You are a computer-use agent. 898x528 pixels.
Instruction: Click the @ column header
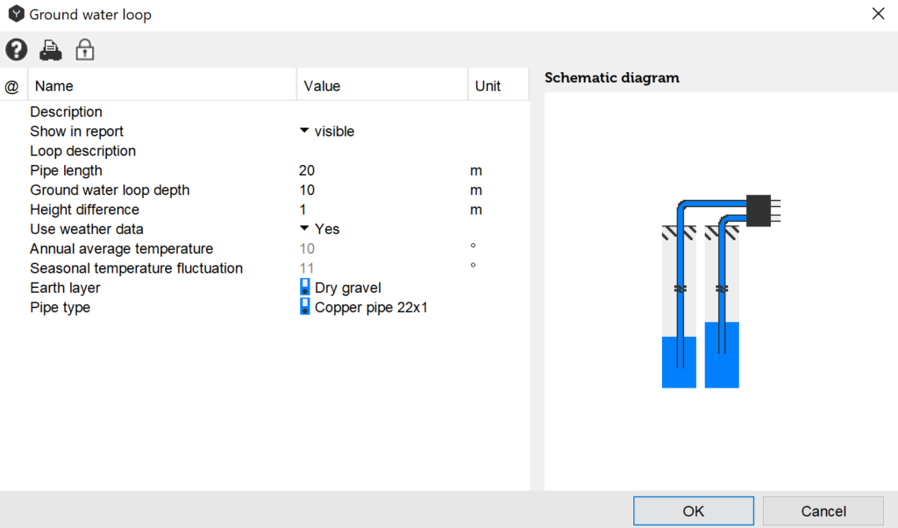[x=12, y=86]
